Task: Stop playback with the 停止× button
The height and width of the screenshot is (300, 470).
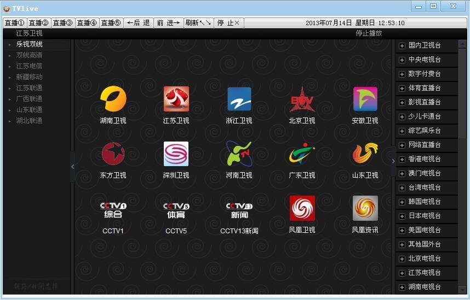Action: 229,23
